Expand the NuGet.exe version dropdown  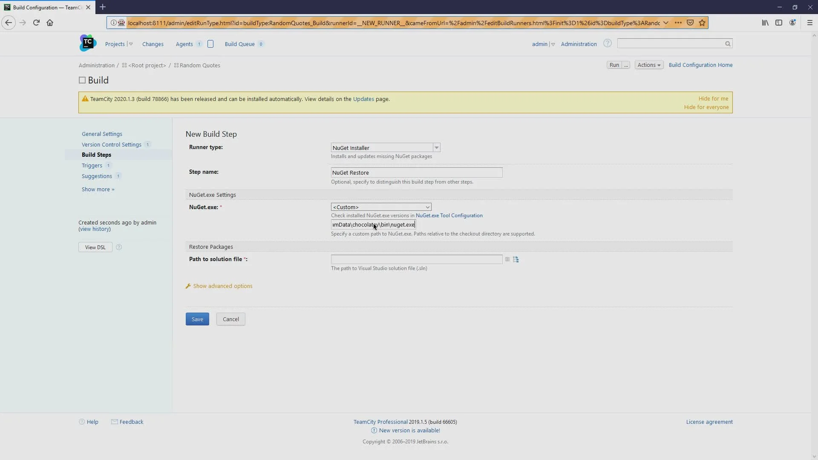428,207
